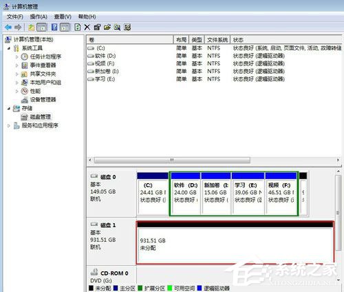
Task: Click the 任务计划程序 clock icon
Action: 25,56
